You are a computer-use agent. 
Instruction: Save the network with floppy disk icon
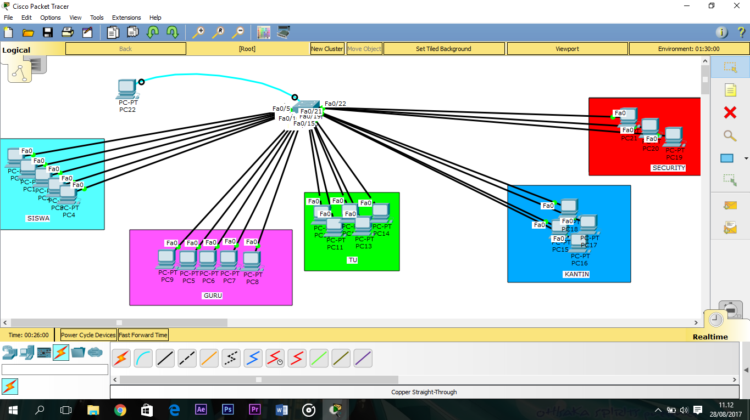coord(48,32)
